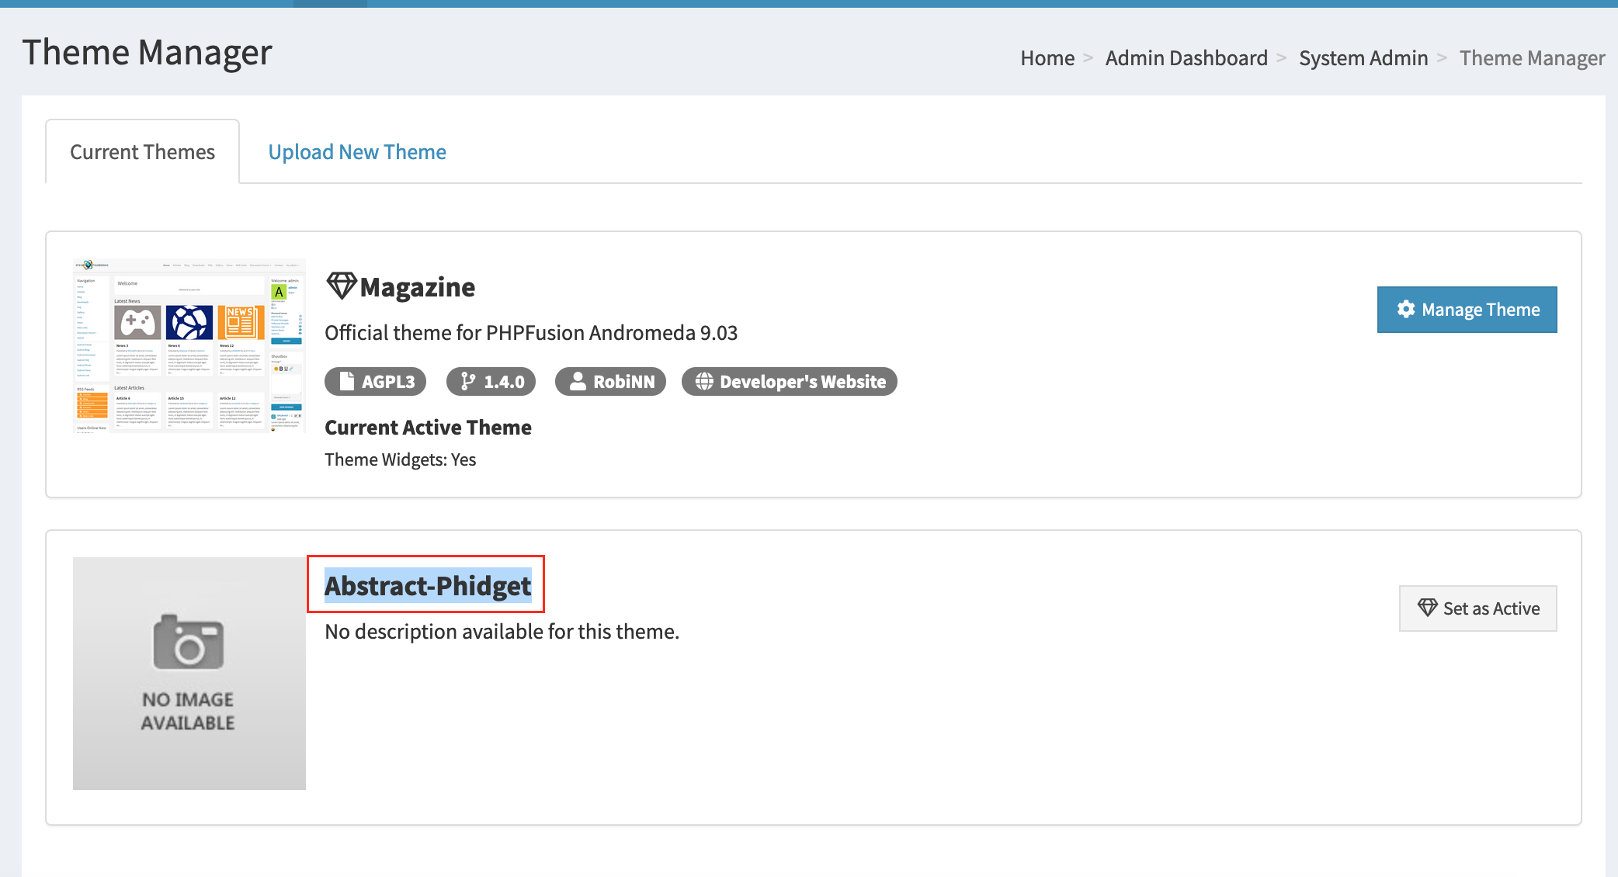
Task: Open Manage Theme for Magazine
Action: [1467, 310]
